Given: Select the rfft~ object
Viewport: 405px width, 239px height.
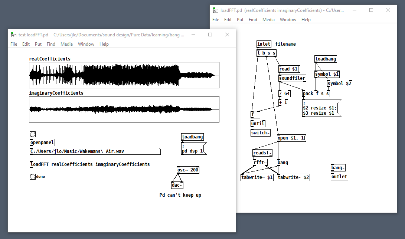Looking at the screenshot, I should [260, 162].
